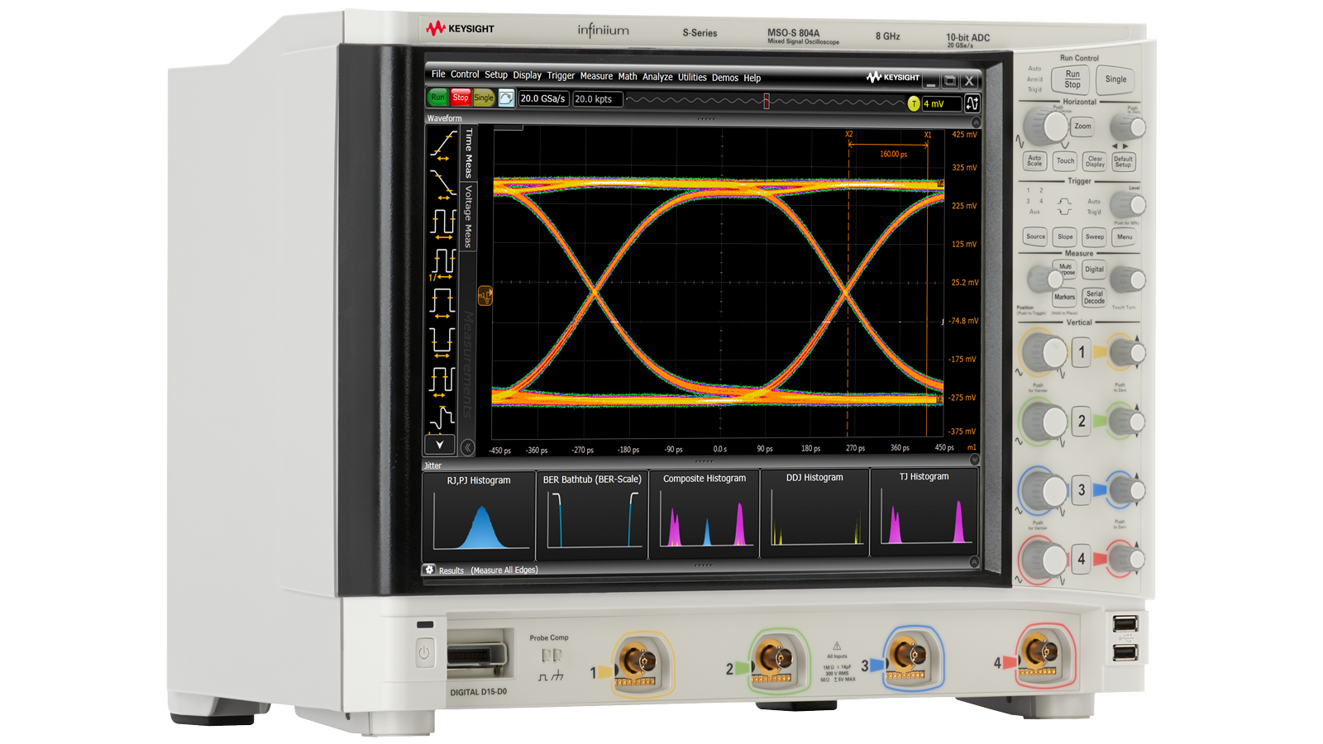This screenshot has height=744, width=1323.
Task: Expand more measurements via the down arrow
Action: (x=439, y=445)
